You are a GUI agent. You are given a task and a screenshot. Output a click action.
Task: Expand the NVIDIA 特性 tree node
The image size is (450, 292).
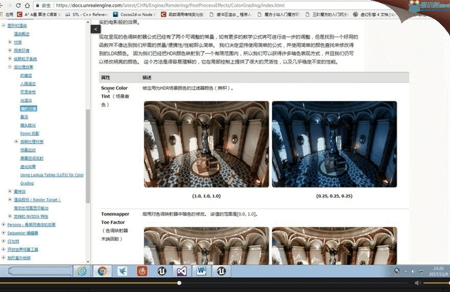point(10,216)
